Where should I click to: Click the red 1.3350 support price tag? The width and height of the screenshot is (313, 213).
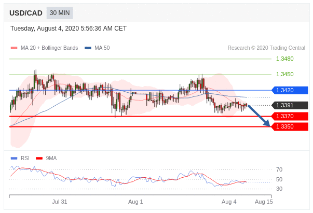pos(290,126)
